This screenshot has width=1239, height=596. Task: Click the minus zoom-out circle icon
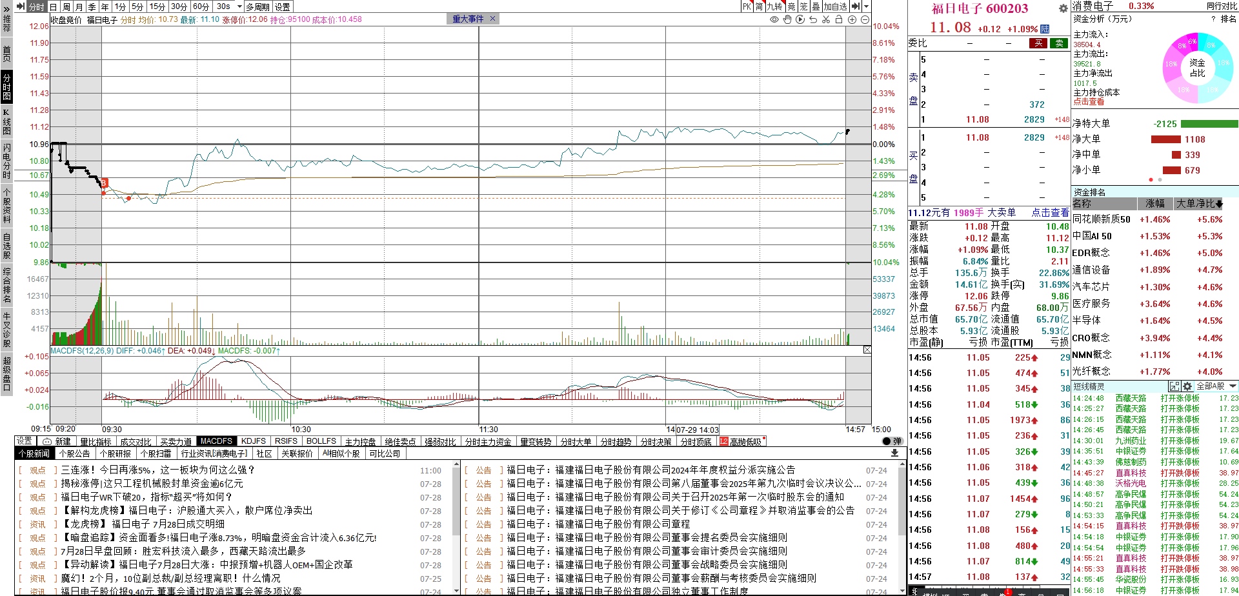click(x=865, y=19)
